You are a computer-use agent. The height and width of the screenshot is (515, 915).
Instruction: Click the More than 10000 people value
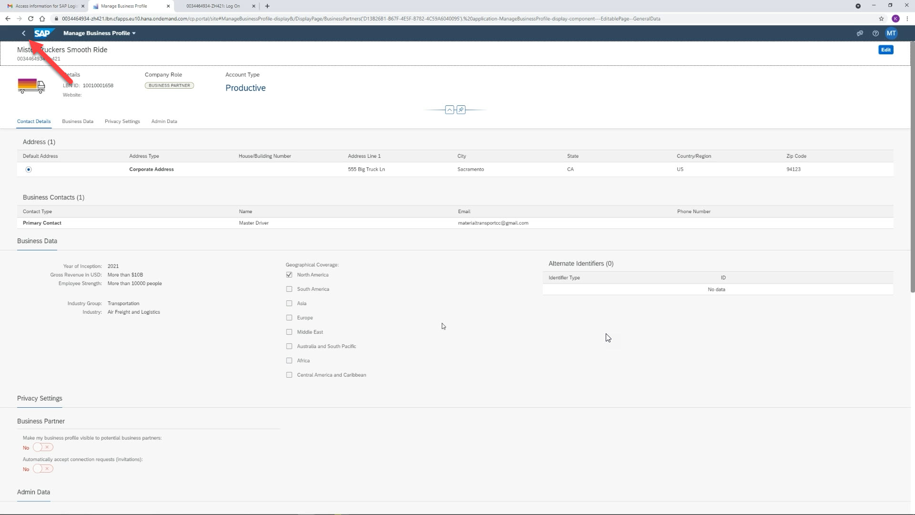click(135, 284)
